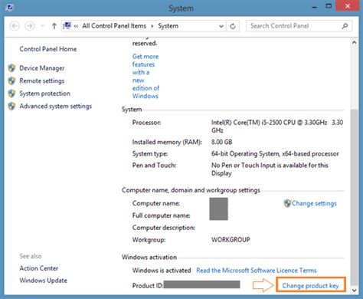Expand the arrow after All Control Panel Items
Screen dimensions: 363x299
point(152,26)
